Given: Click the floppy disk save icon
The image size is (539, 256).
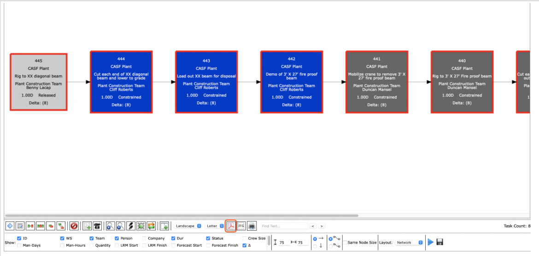Looking at the screenshot, I should (x=439, y=242).
